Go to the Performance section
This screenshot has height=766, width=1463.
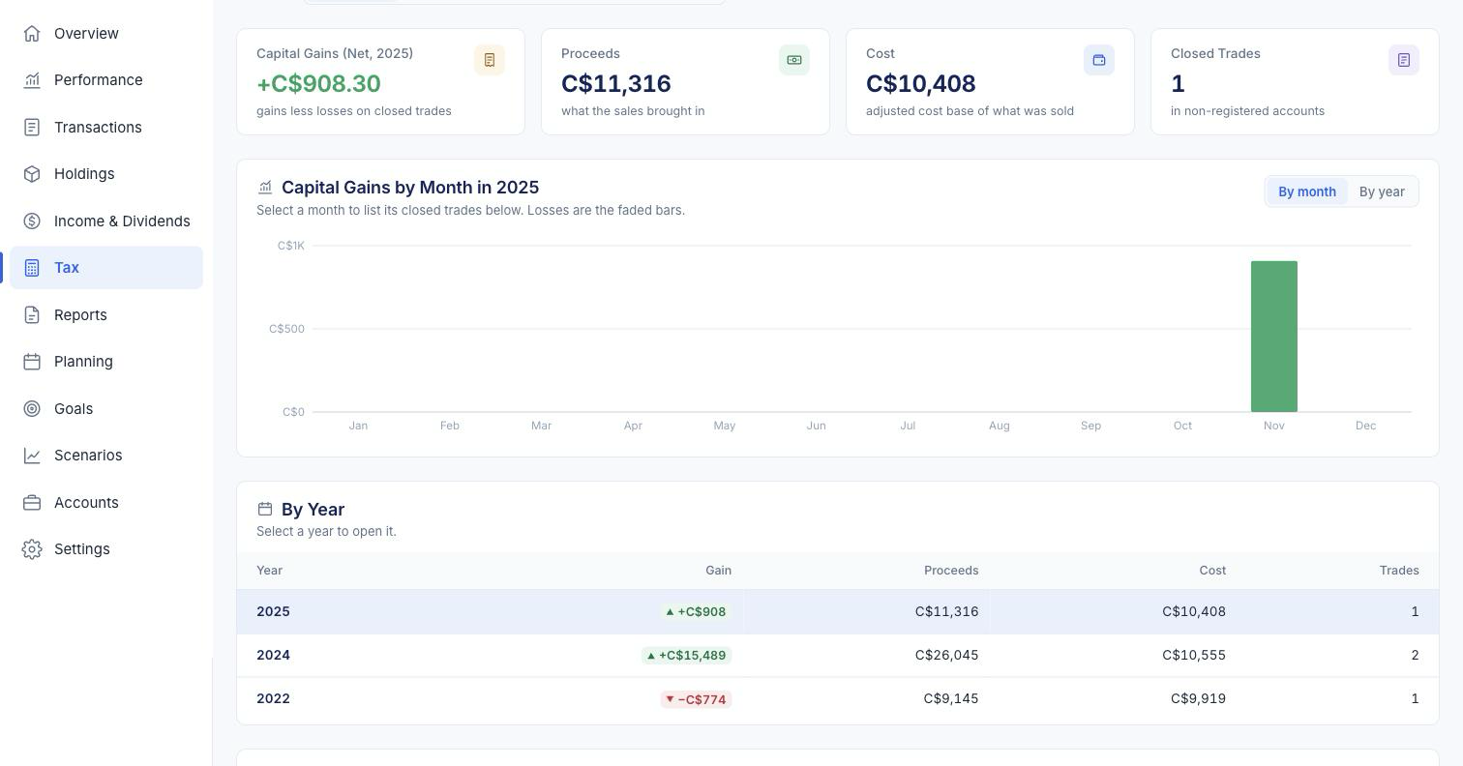[x=106, y=80]
